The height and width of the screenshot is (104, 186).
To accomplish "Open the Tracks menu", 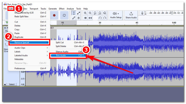I will pos(43,9).
